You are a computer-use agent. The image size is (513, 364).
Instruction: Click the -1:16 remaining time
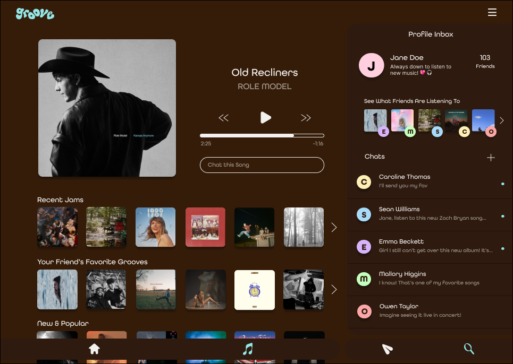pyautogui.click(x=318, y=144)
